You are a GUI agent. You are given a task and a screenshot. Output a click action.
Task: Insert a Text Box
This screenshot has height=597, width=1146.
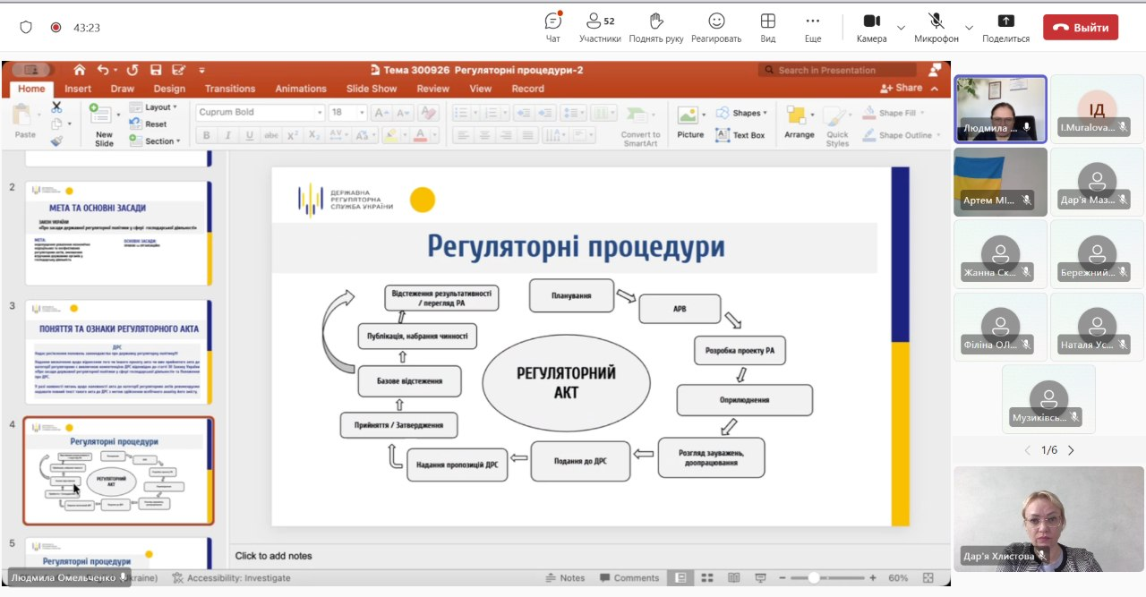(740, 135)
